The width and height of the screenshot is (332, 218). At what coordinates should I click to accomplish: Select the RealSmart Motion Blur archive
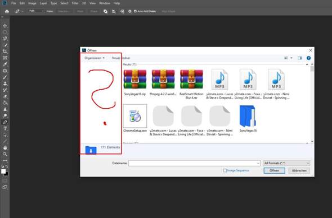[x=191, y=84]
